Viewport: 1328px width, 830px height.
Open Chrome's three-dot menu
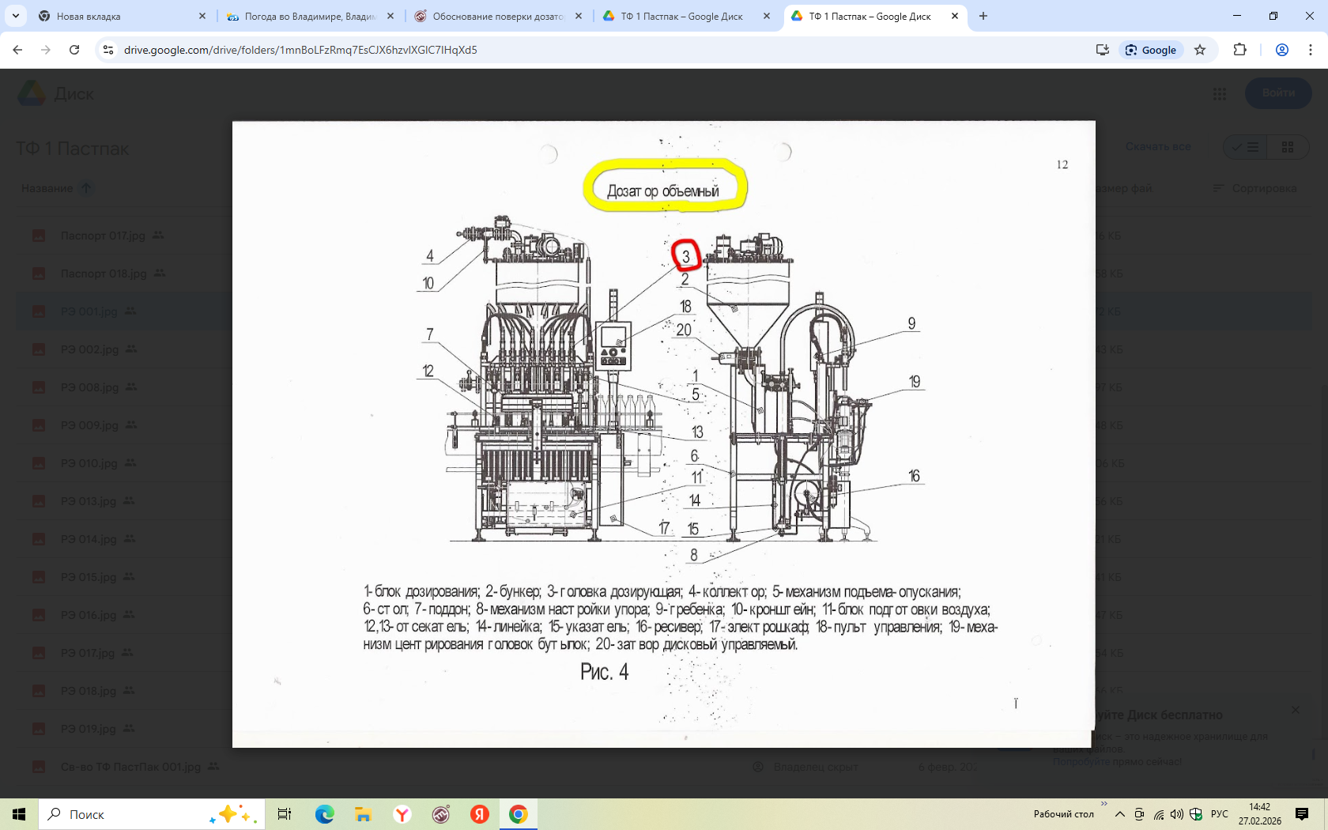[1311, 50]
